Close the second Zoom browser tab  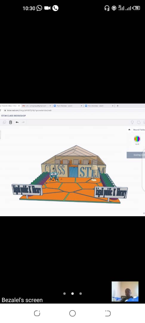[x=112, y=106]
